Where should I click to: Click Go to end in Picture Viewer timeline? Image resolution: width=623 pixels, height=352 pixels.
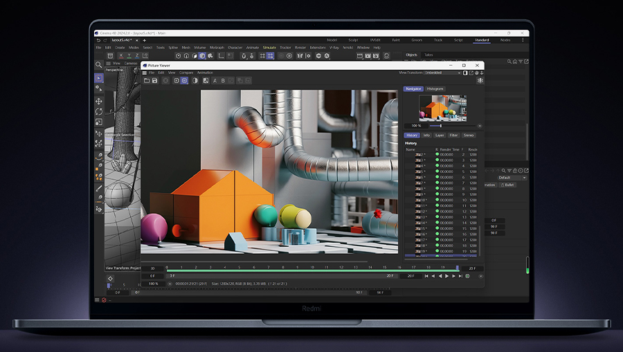[x=460, y=276]
